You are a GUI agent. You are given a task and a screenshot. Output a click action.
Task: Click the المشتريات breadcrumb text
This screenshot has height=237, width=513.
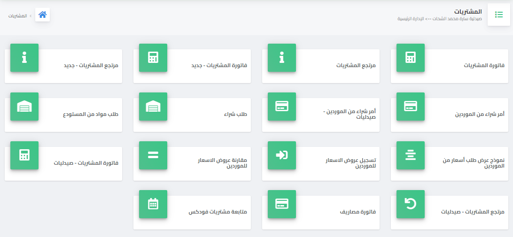click(x=17, y=15)
